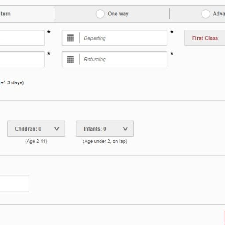Choose the Return trip tab label

(5, 14)
